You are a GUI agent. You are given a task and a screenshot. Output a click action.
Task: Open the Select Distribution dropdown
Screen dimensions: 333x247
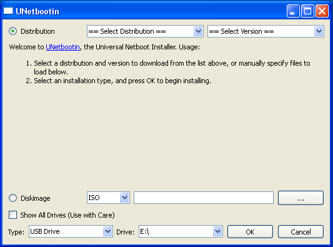click(145, 31)
